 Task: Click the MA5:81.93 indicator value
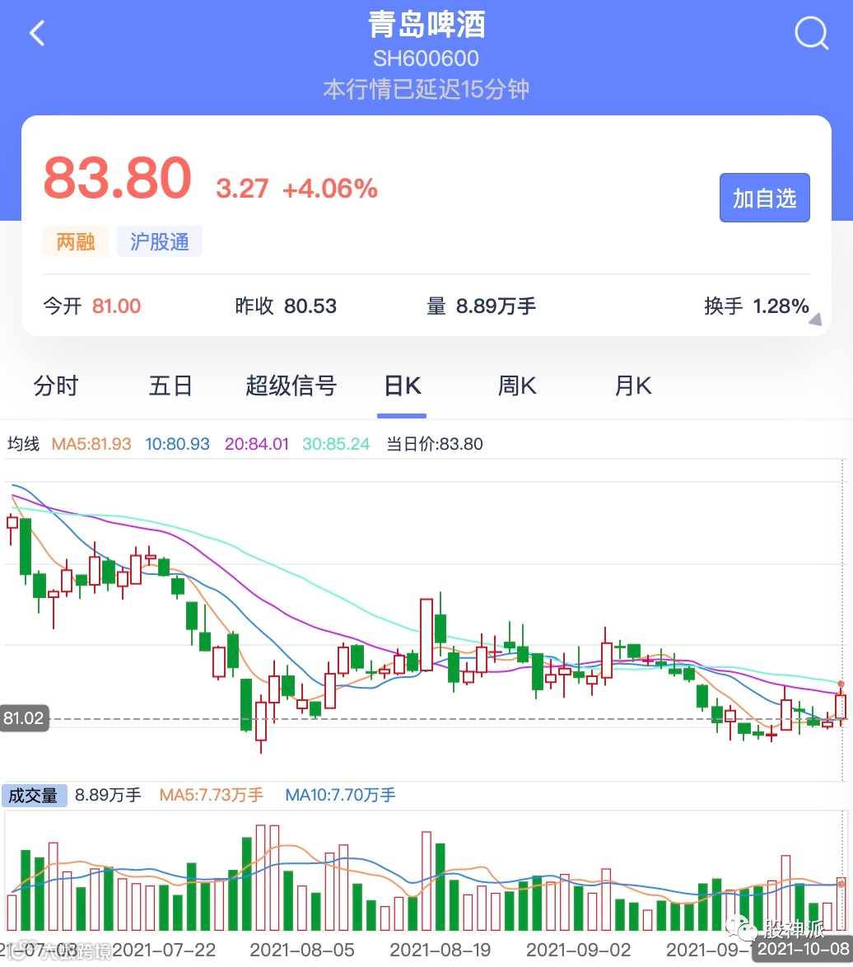[x=91, y=444]
